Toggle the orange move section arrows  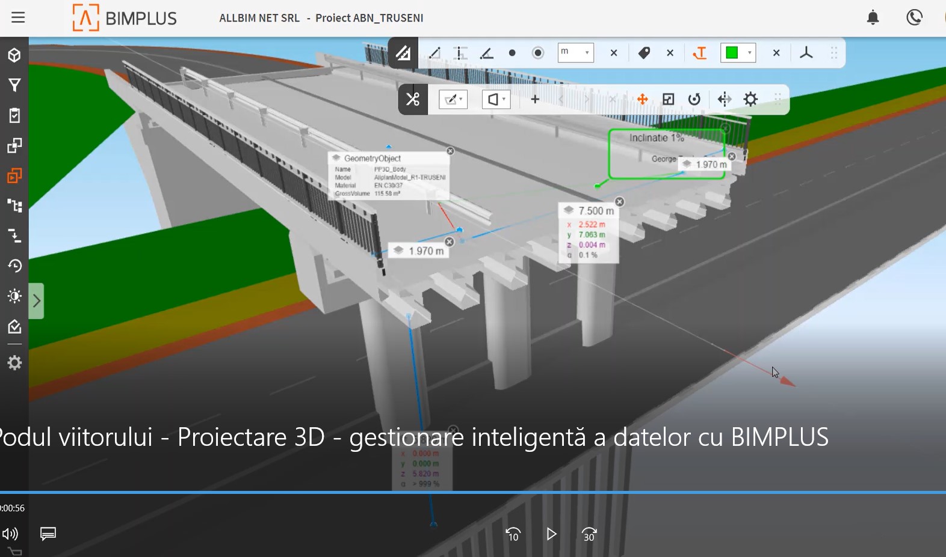tap(642, 99)
